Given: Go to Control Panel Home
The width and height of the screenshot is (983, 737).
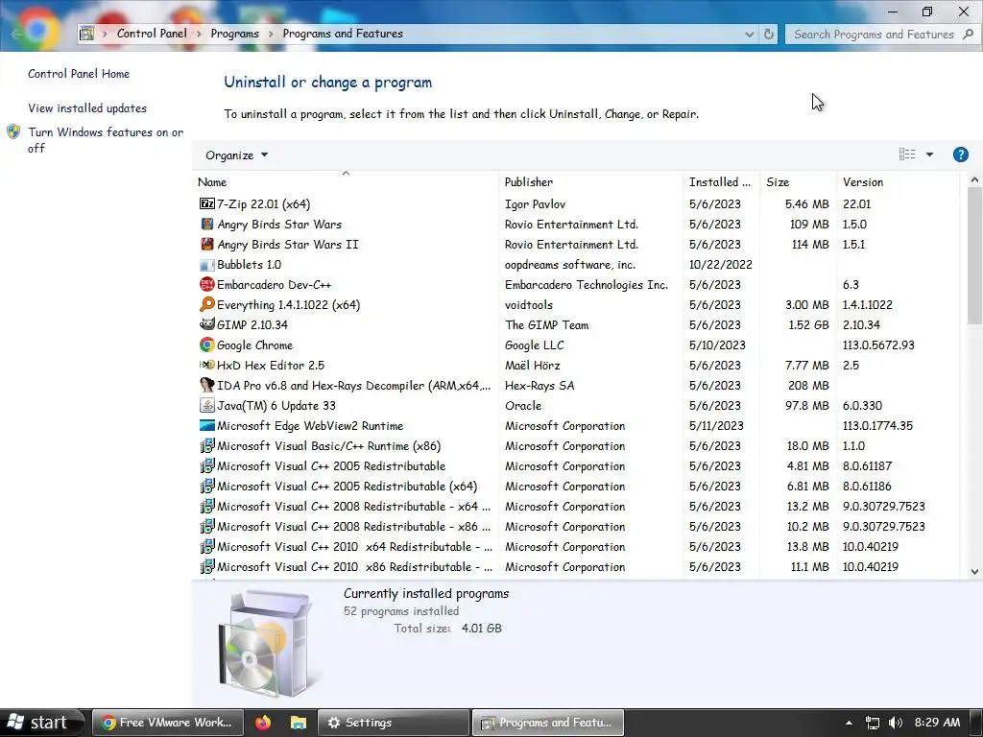Looking at the screenshot, I should (x=79, y=73).
